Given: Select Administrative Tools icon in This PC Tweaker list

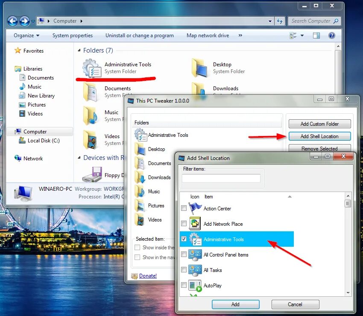Looking at the screenshot, I should (141, 135).
